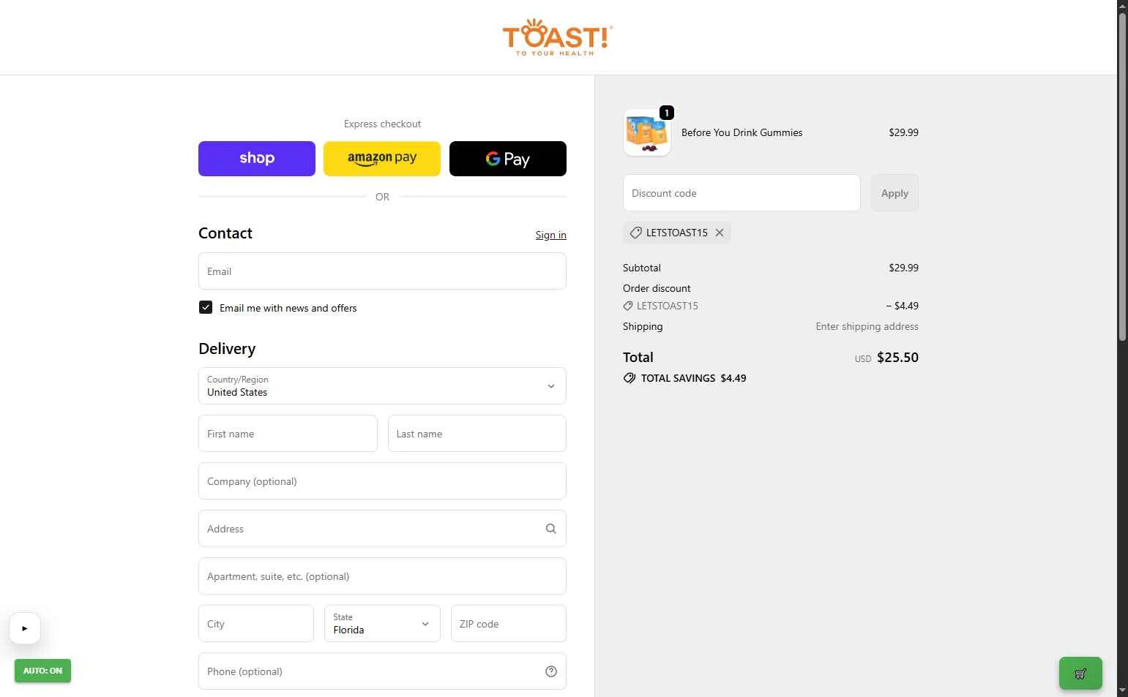This screenshot has width=1128, height=697.
Task: Click the play arrow button at bottom left
Action: click(x=25, y=628)
